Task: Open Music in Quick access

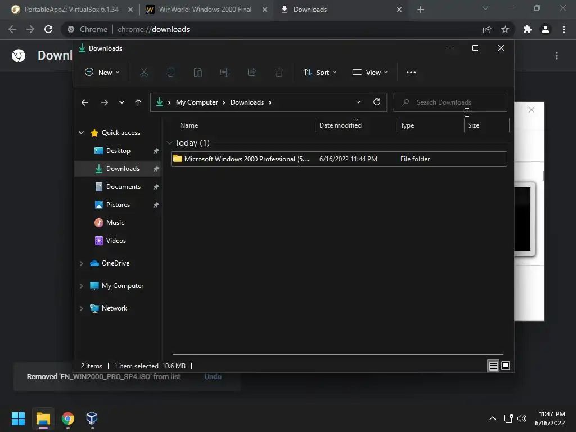Action: click(115, 223)
